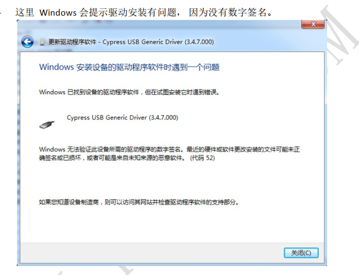Click the blue back arrow button
This screenshot has width=359, height=275.
click(x=27, y=42)
